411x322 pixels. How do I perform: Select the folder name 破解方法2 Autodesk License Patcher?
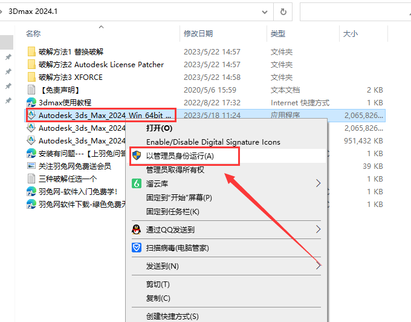(x=101, y=65)
